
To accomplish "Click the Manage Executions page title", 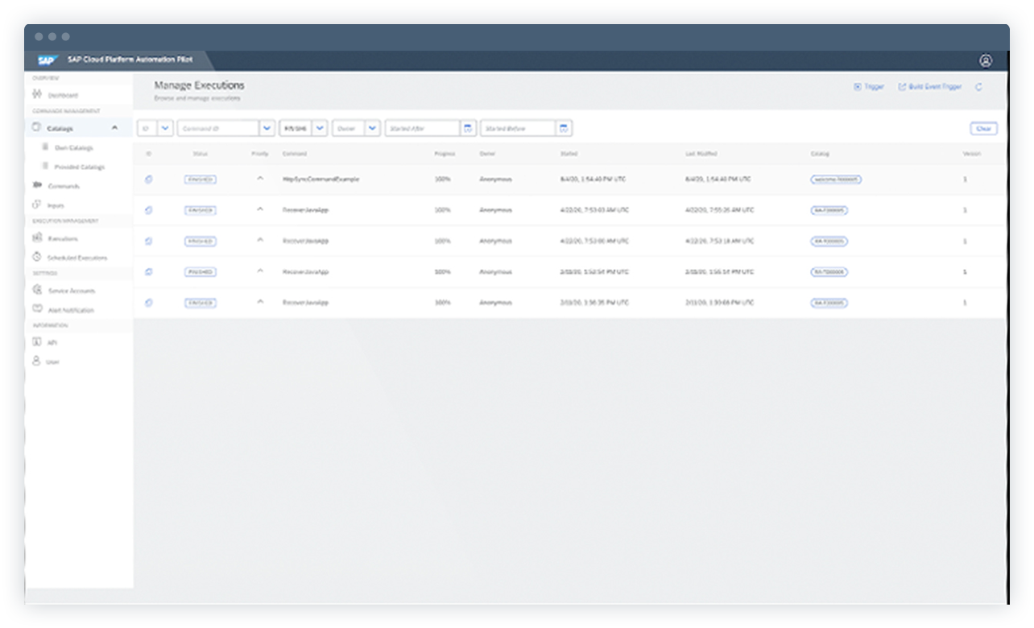I will coord(199,85).
